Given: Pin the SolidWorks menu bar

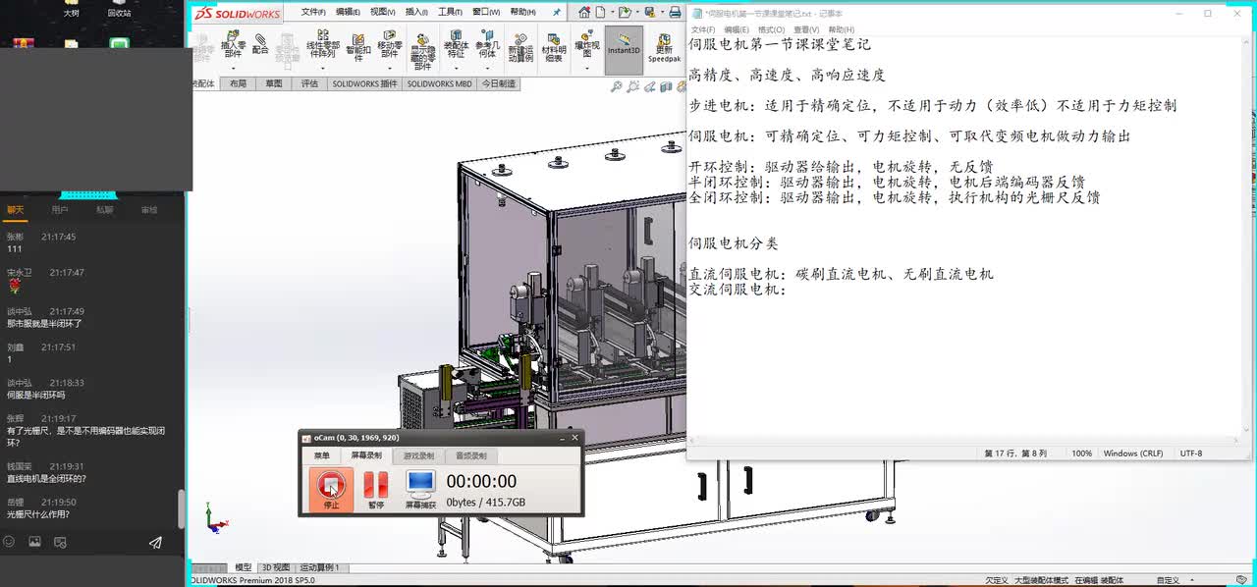Looking at the screenshot, I should 557,13.
